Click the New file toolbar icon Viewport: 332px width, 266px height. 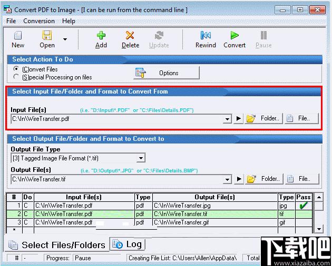[x=18, y=36]
